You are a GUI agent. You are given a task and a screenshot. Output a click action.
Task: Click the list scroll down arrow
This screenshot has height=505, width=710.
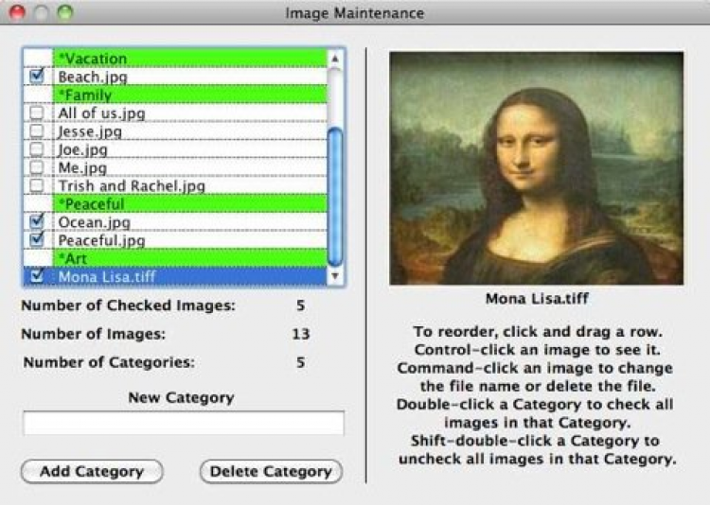[x=335, y=275]
